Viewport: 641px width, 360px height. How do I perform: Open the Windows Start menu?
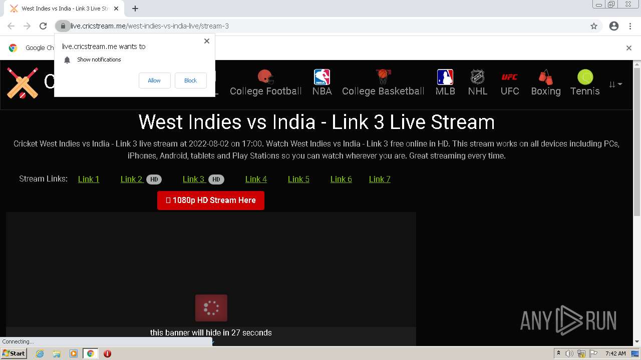(x=14, y=353)
